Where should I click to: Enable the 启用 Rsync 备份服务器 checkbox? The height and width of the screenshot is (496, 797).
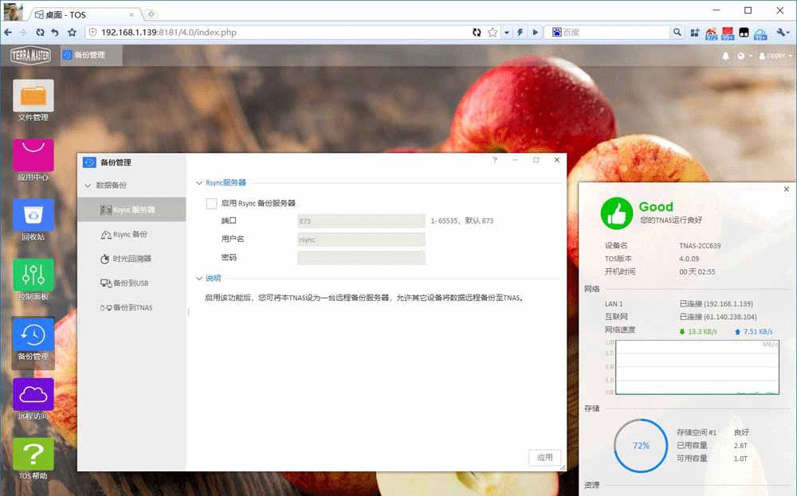(x=212, y=204)
